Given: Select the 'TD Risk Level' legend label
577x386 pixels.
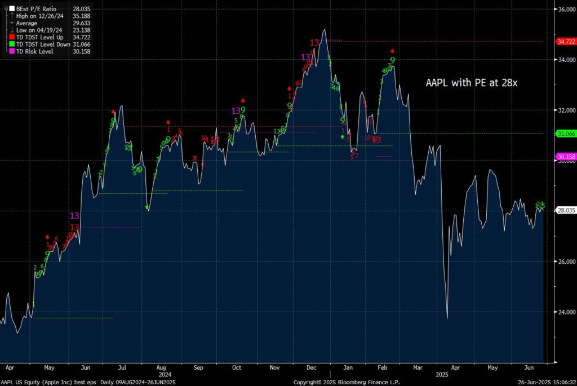Looking at the screenshot, I should point(34,51).
